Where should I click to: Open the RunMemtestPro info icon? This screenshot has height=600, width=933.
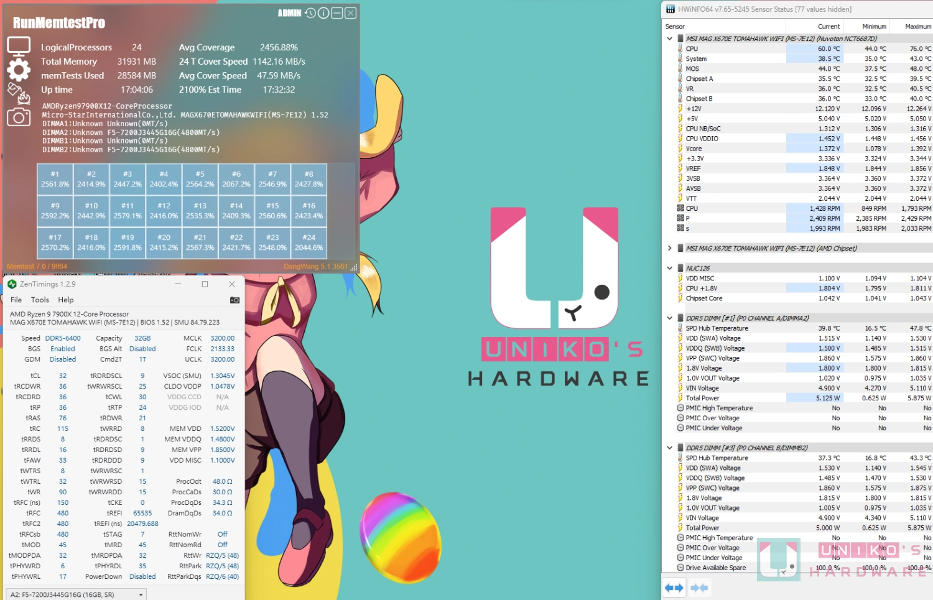(323, 13)
